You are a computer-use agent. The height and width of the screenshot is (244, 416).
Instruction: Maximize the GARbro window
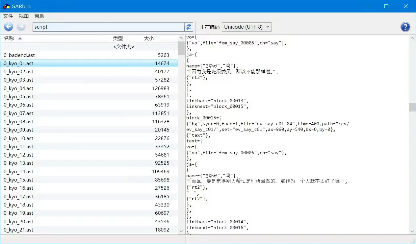tap(386, 6)
